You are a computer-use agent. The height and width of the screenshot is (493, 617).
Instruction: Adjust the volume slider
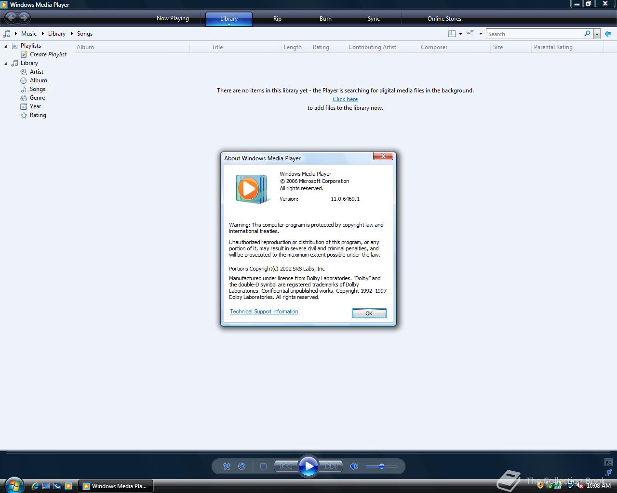(x=382, y=466)
